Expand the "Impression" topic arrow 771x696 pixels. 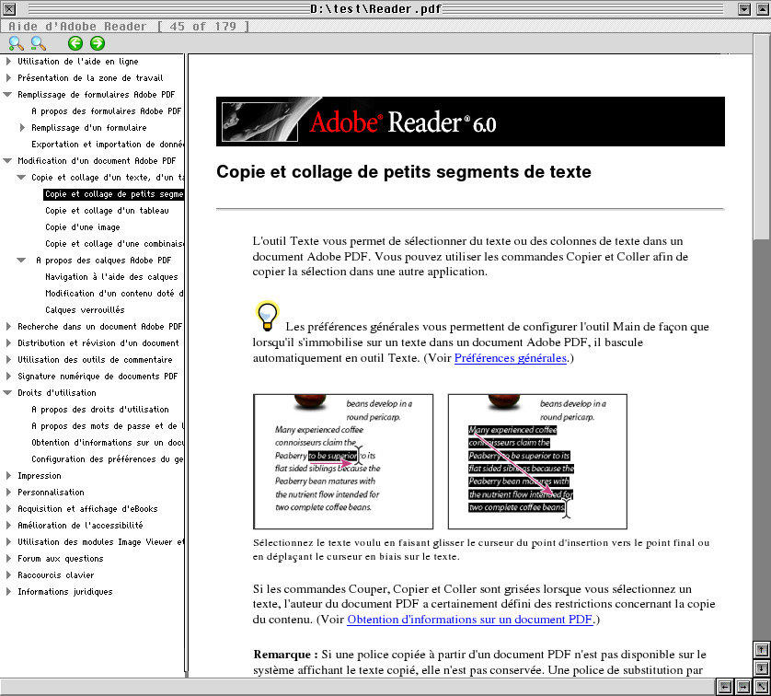point(8,476)
